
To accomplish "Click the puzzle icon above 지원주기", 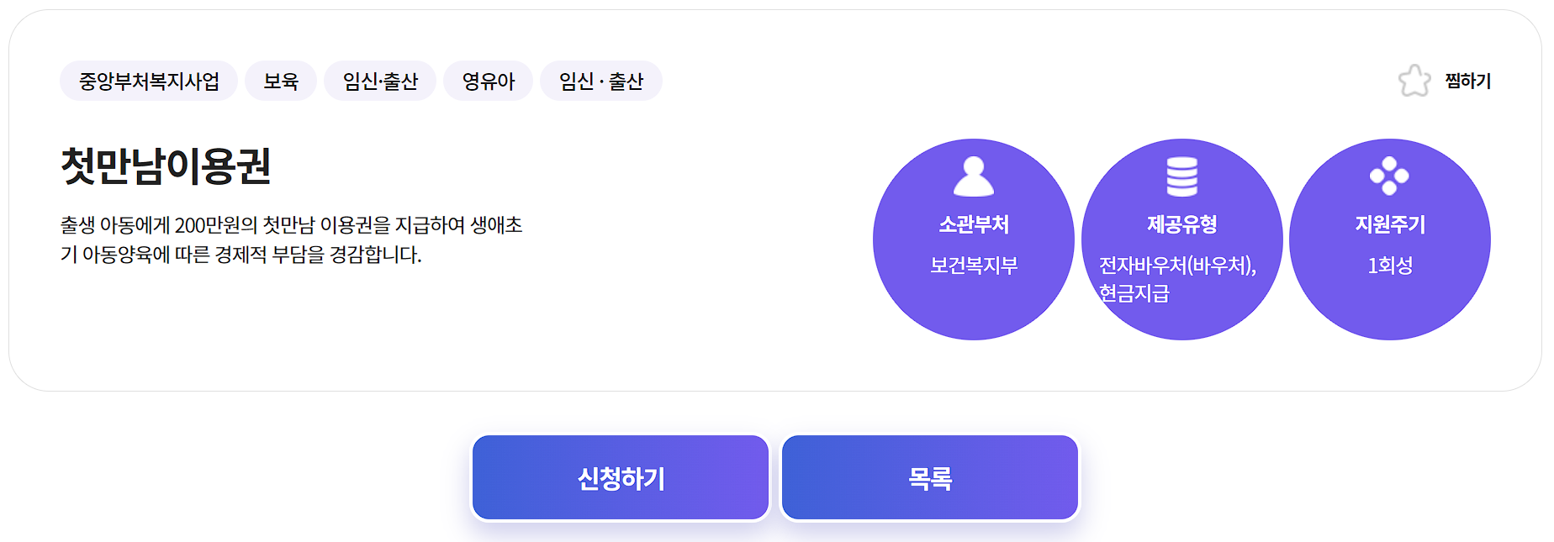I will (1389, 176).
